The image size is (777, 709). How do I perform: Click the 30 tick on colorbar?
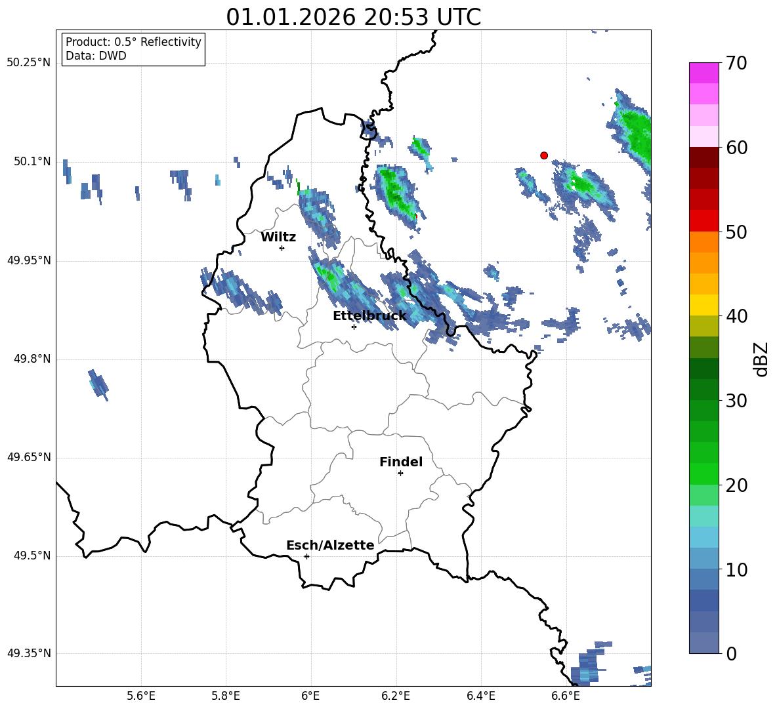pyautogui.click(x=736, y=401)
